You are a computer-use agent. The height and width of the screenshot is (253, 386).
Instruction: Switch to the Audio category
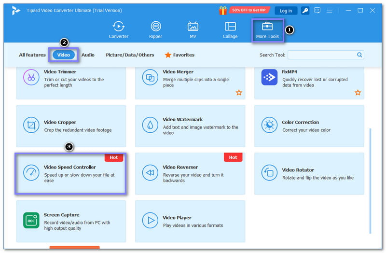pos(88,55)
